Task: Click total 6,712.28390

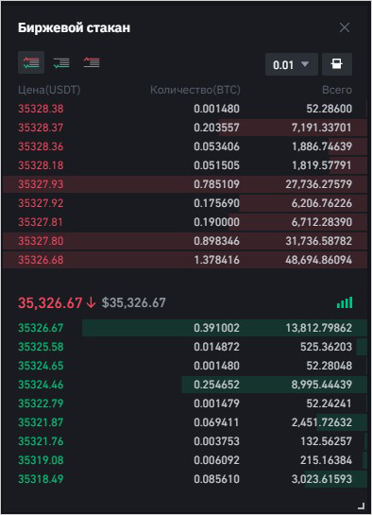Action: point(321,222)
